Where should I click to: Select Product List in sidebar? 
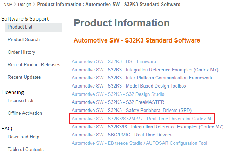coord(20,27)
